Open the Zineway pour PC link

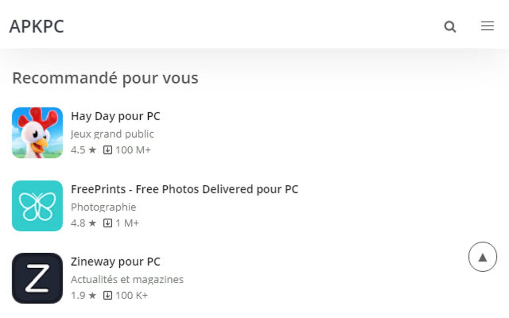[115, 262]
